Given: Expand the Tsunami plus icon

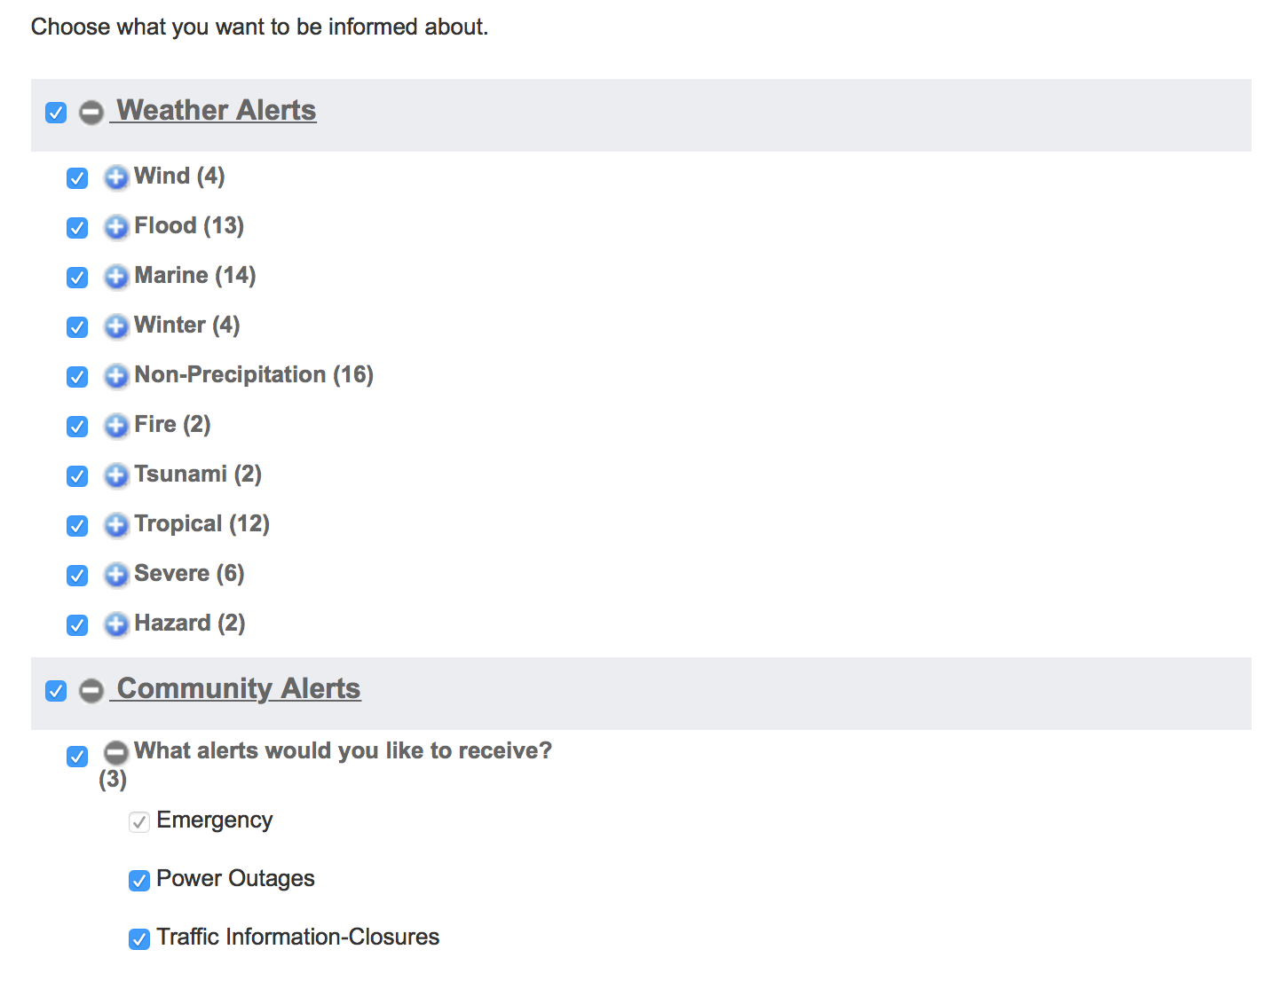Looking at the screenshot, I should pyautogui.click(x=116, y=475).
